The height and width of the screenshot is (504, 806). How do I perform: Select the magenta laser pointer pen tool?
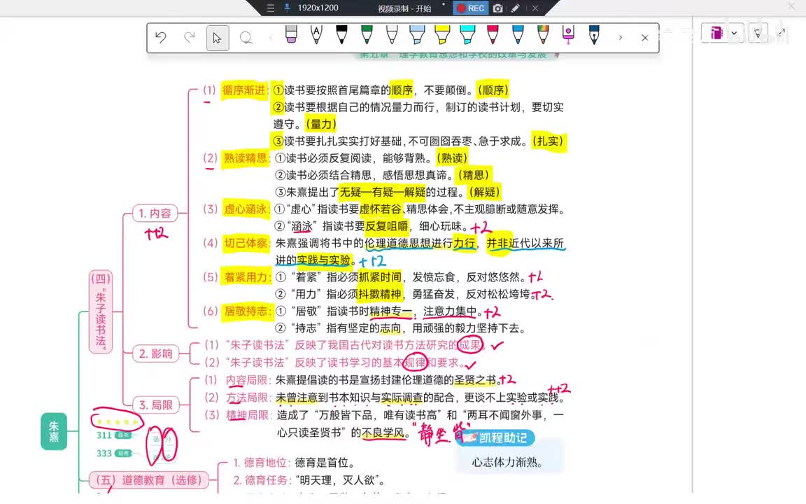[568, 34]
